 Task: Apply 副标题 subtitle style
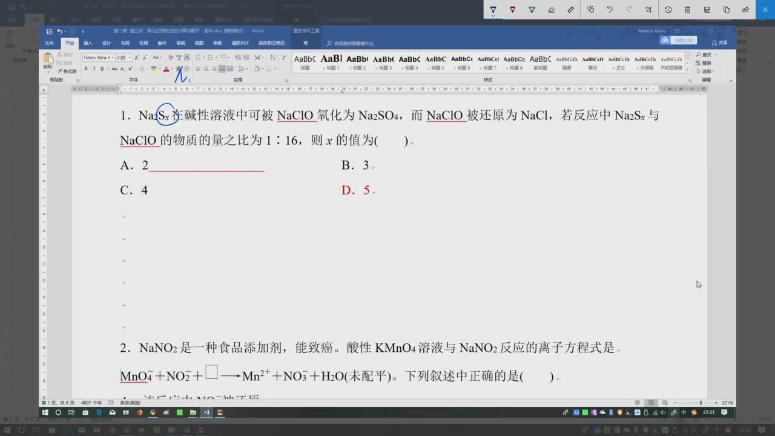point(540,62)
